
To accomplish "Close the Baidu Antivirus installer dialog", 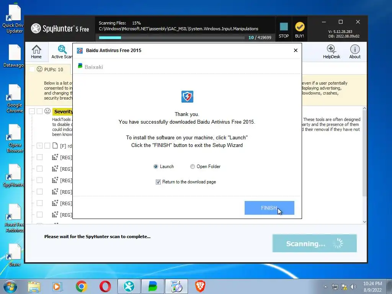I will (296, 51).
